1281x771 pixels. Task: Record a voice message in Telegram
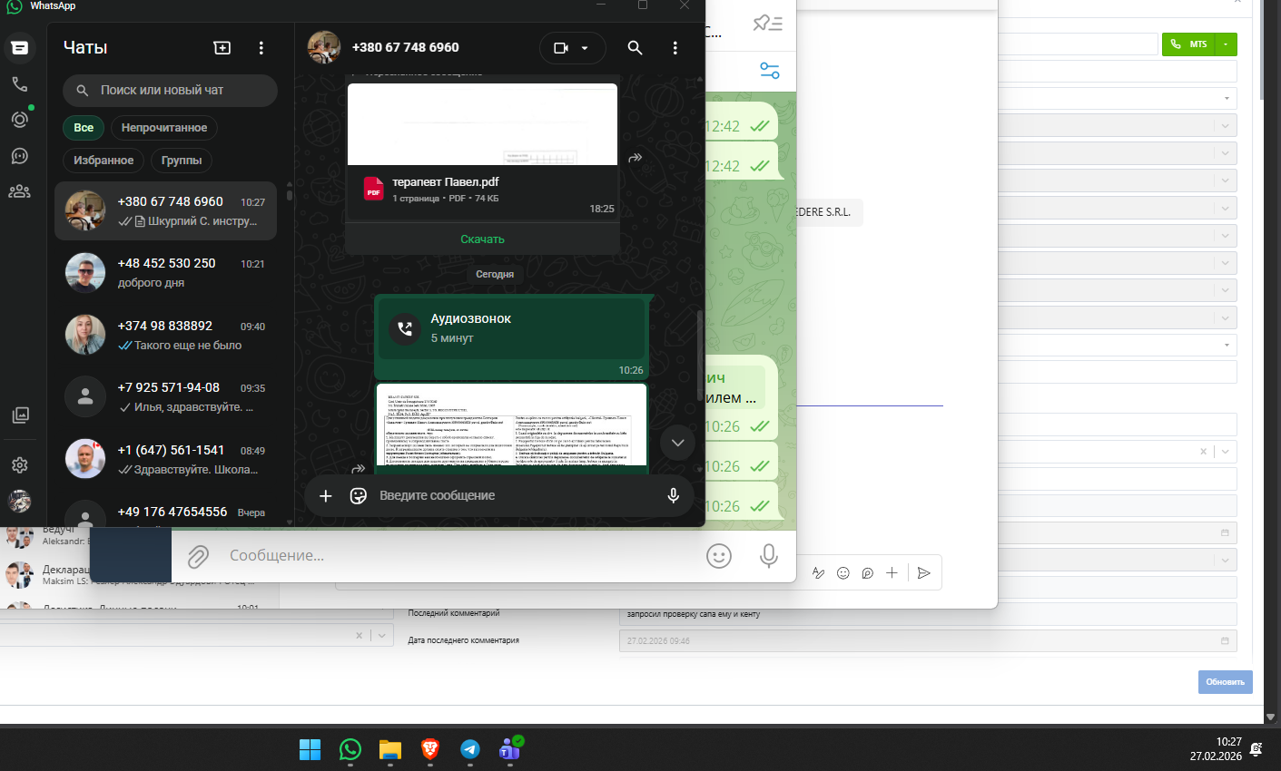coord(769,556)
